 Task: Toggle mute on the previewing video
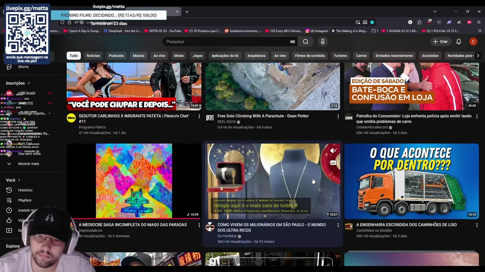333,151
